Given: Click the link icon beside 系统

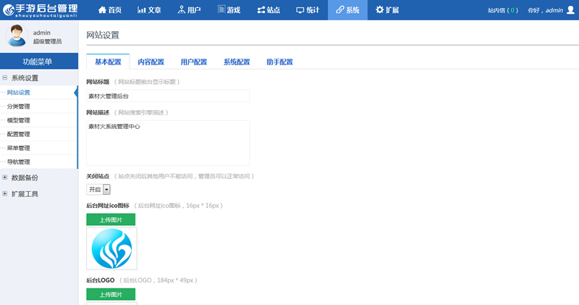Looking at the screenshot, I should (x=339, y=10).
